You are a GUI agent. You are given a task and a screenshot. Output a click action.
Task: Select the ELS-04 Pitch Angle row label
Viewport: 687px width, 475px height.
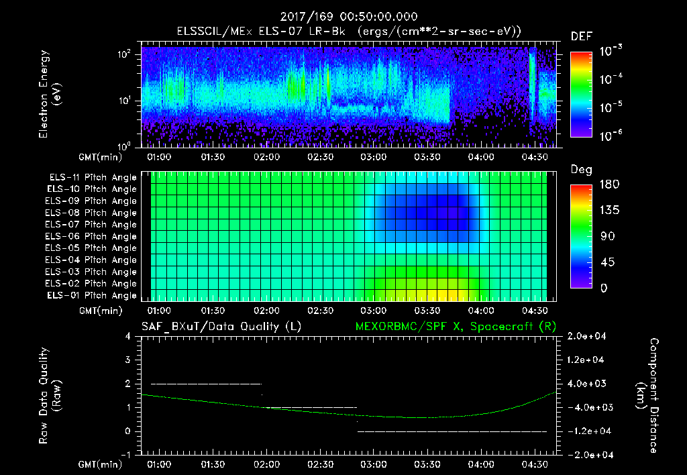91,260
